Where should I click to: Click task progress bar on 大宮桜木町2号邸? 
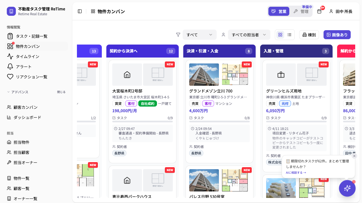pos(143,122)
